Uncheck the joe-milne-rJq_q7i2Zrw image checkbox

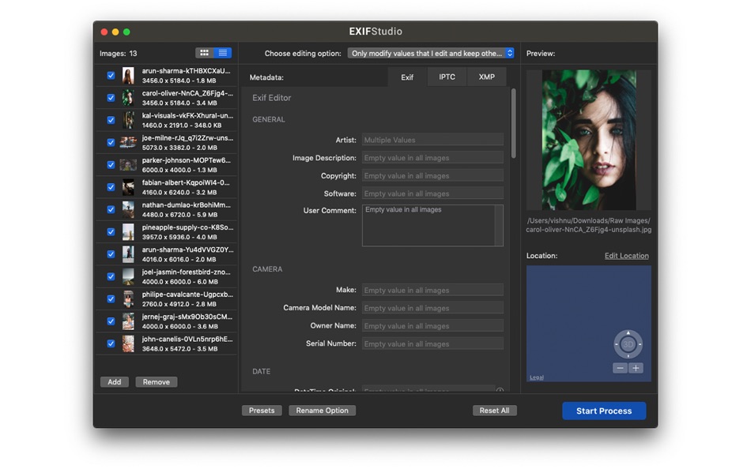[111, 143]
